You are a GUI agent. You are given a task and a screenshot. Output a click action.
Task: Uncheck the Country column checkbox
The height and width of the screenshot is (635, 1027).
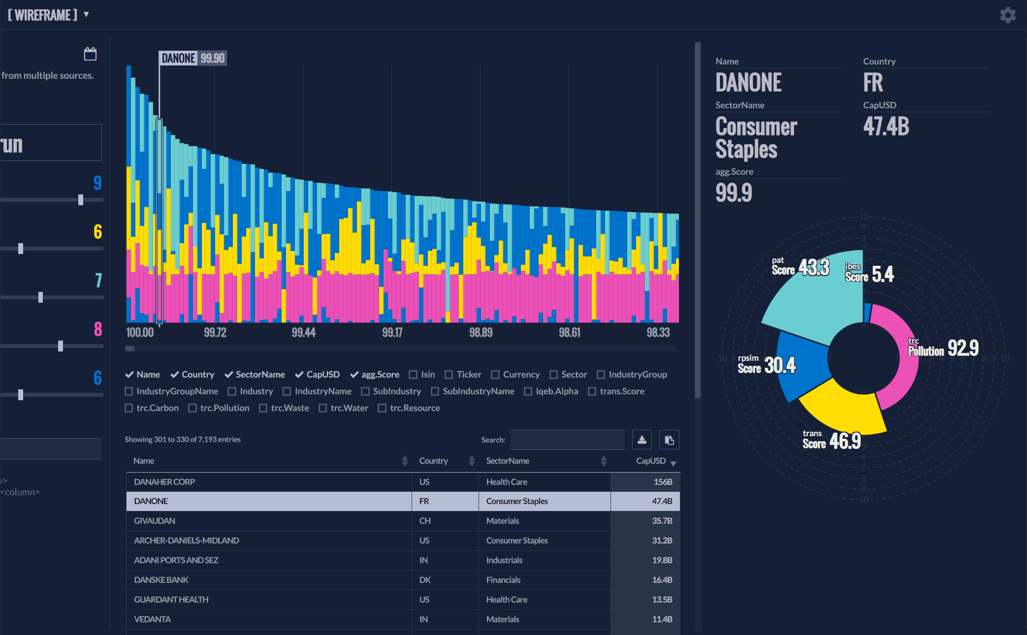pos(174,375)
